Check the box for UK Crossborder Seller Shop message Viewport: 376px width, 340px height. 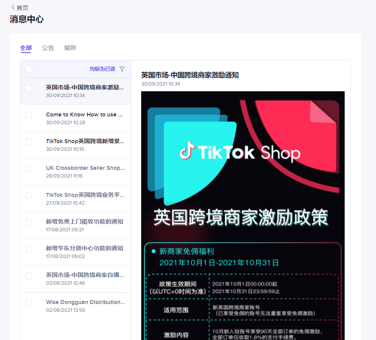click(x=29, y=169)
